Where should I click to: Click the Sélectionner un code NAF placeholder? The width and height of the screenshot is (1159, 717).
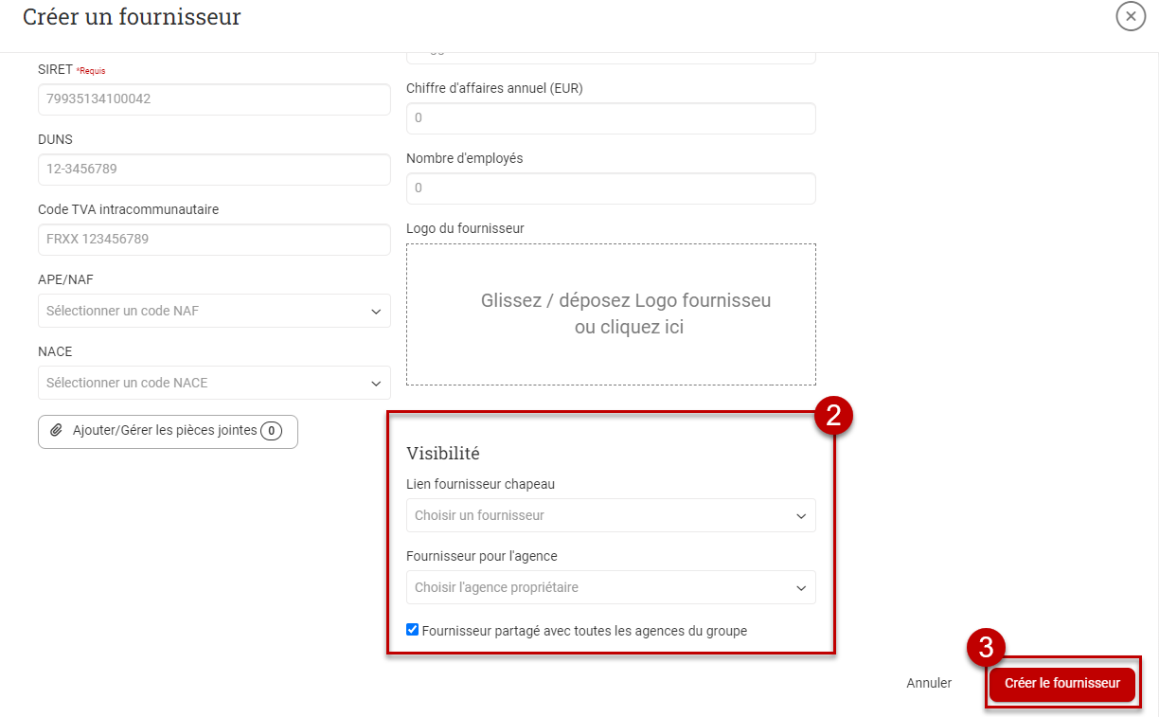[x=122, y=311]
